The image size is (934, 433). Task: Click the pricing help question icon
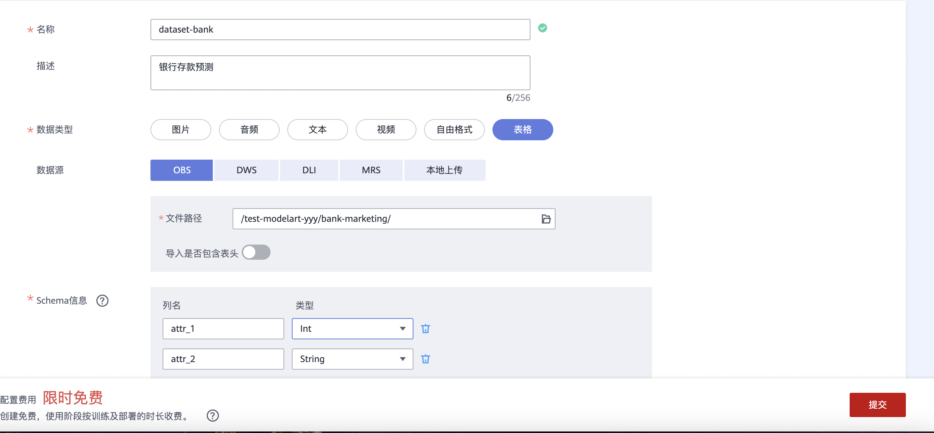(x=213, y=416)
